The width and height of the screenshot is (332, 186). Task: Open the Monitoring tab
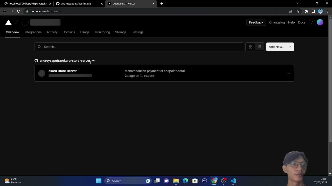click(x=102, y=32)
